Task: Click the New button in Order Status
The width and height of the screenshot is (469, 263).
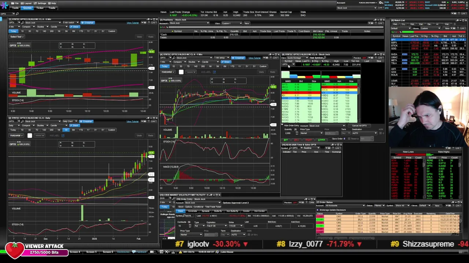Action: pyautogui.click(x=437, y=205)
